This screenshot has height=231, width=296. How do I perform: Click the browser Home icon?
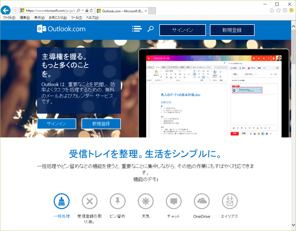(x=272, y=10)
